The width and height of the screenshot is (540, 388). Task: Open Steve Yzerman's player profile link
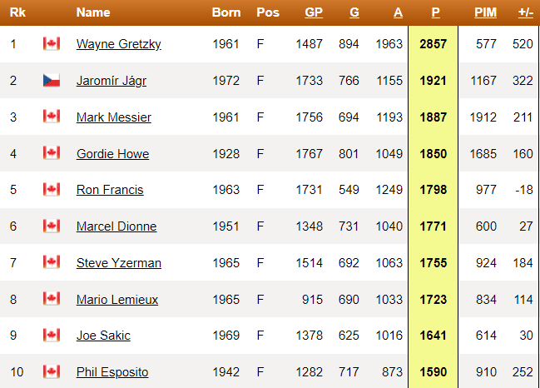coord(119,263)
